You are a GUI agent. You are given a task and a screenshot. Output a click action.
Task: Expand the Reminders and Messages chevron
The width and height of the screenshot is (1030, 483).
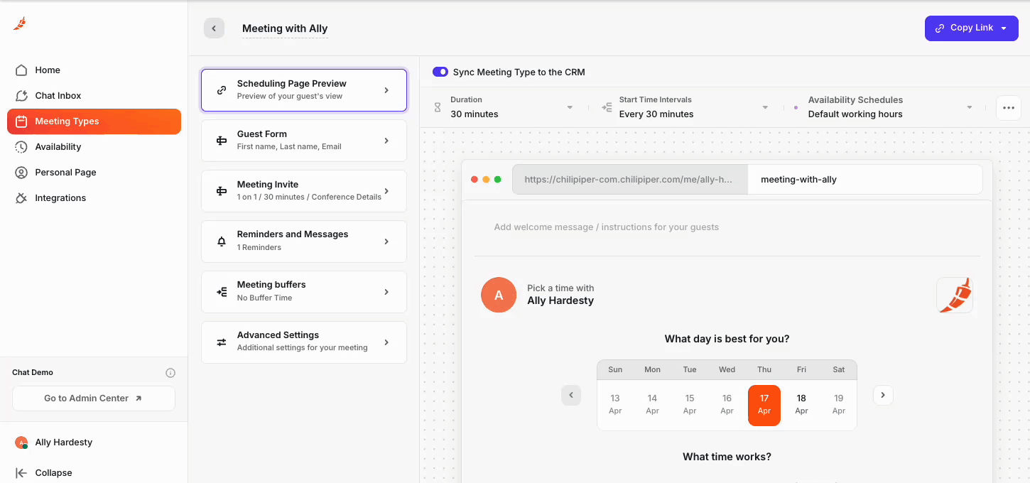pos(386,241)
